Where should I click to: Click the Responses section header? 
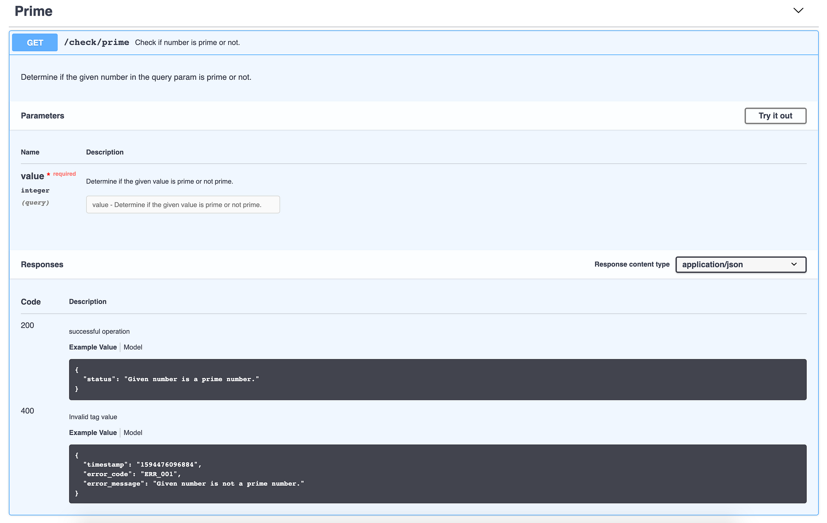click(x=42, y=264)
